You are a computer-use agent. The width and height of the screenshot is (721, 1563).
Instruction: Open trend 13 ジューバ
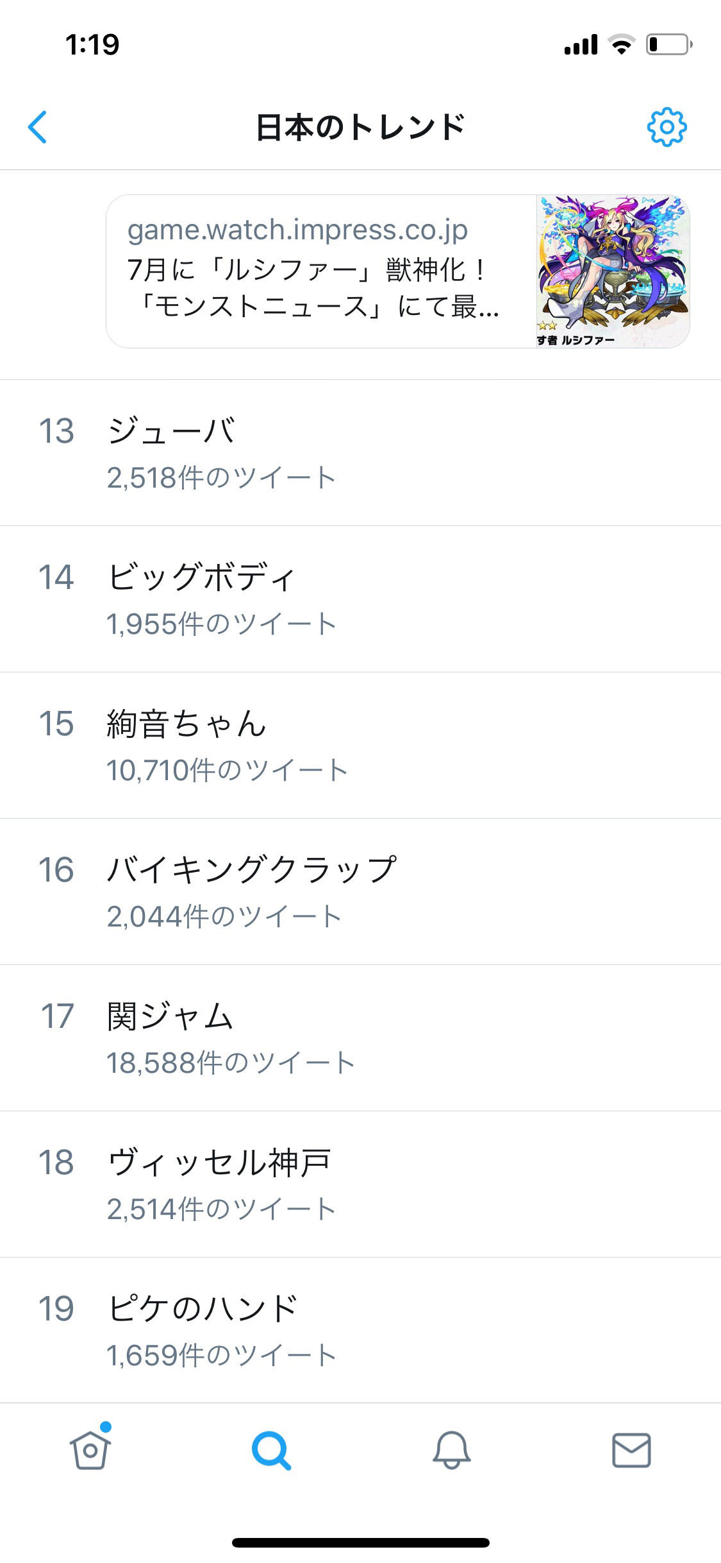tap(360, 453)
